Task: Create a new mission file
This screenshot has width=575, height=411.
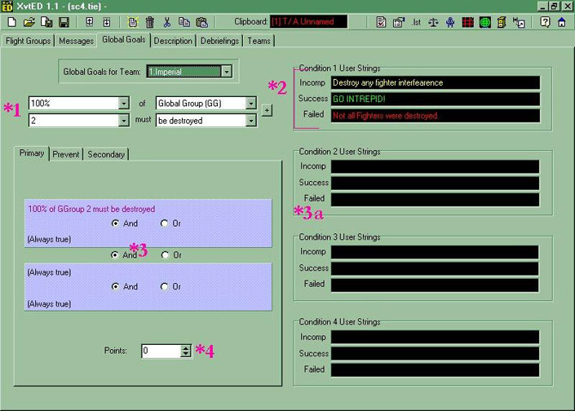Action: 11,22
